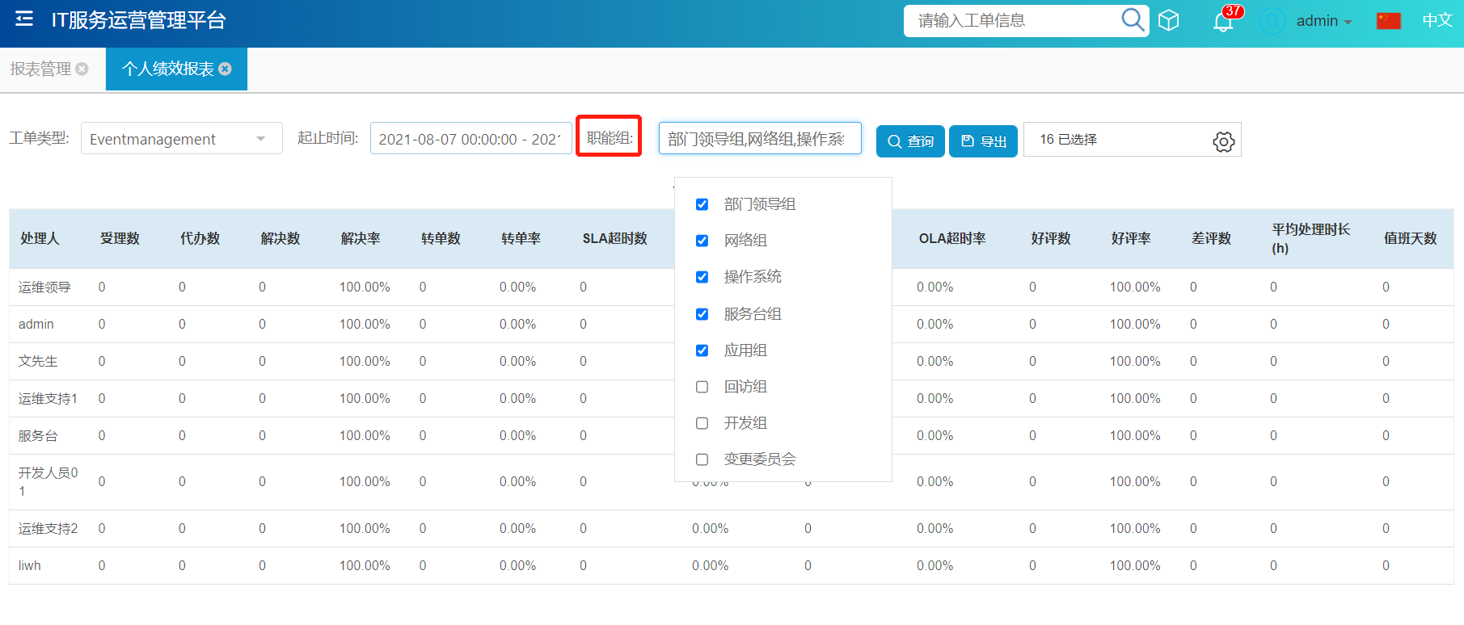Viewport: 1464px width, 625px height.
Task: Close the 报表管理 tab
Action: [82, 69]
